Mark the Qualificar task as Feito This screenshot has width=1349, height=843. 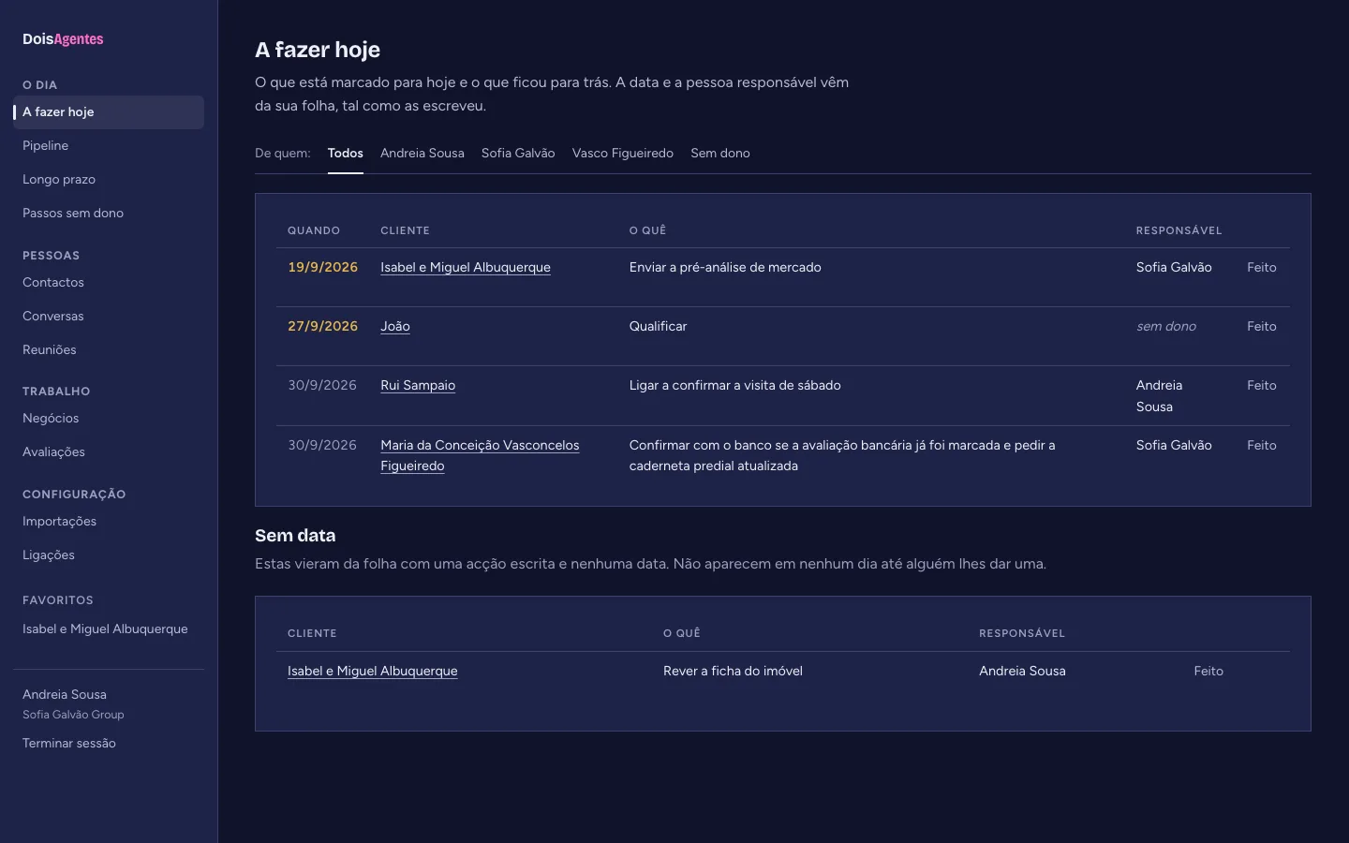click(1262, 327)
